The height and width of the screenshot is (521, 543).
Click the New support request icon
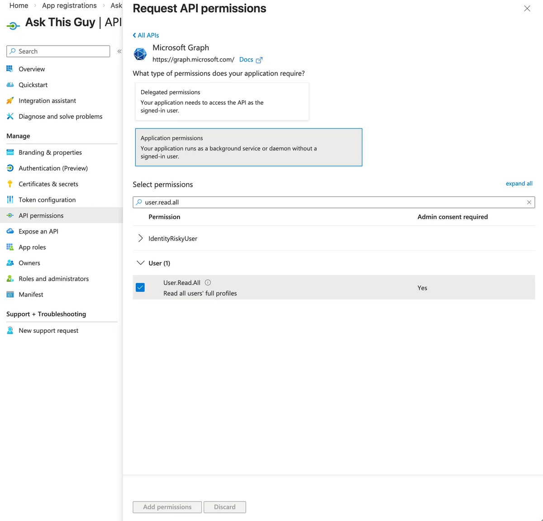(x=10, y=331)
